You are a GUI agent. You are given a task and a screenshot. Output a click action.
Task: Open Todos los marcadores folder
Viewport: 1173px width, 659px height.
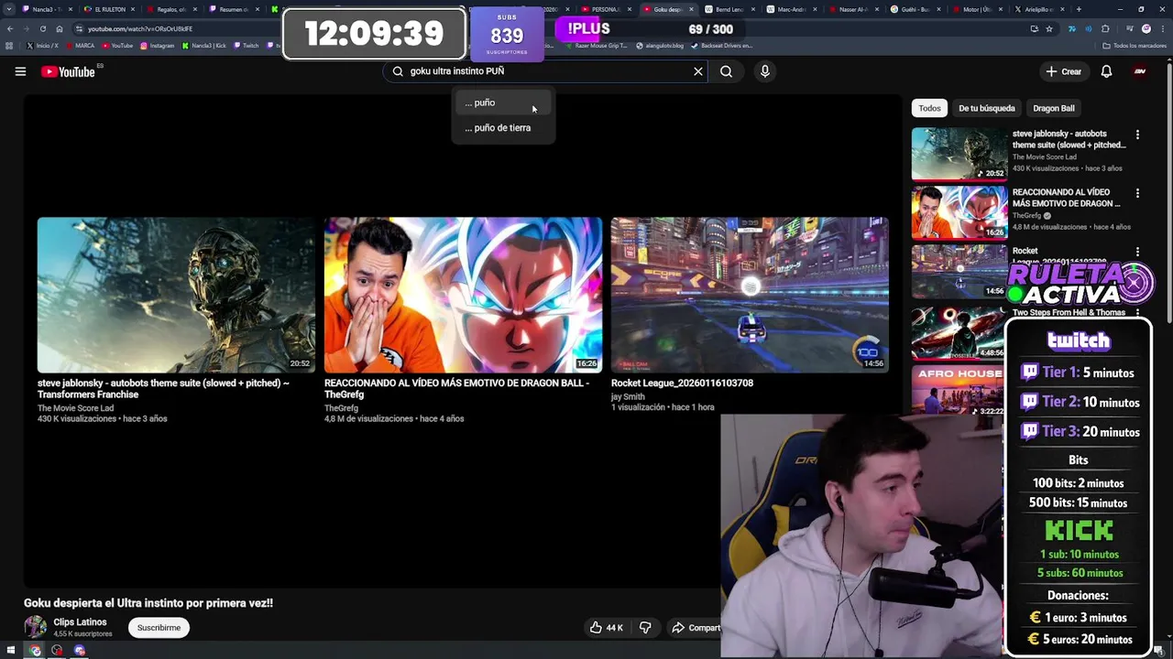point(1135,46)
